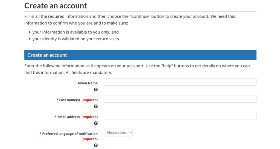Open the help icon under Given Name
280x149 pixels.
pyautogui.click(x=96, y=90)
